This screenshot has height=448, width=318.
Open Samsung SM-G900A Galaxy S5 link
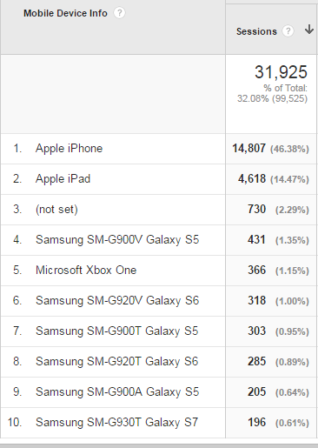[117, 392]
